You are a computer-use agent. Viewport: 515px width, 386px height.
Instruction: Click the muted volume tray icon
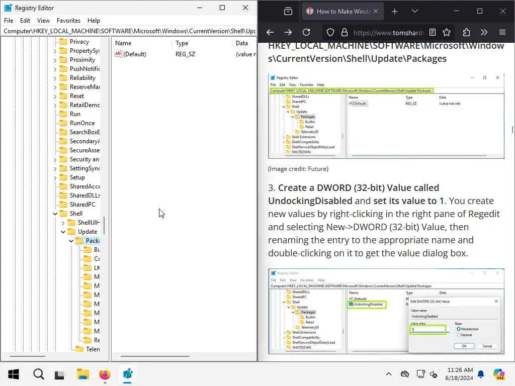(433, 374)
